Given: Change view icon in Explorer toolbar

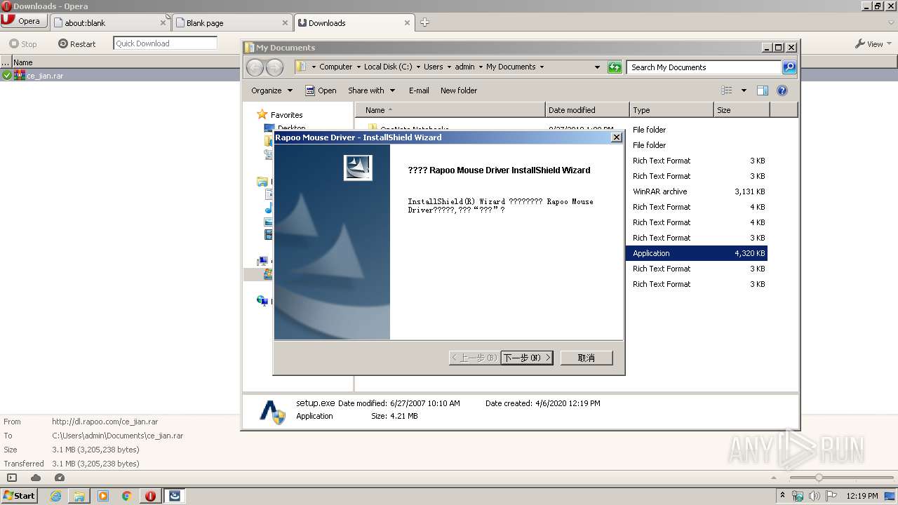Looking at the screenshot, I should pos(727,90).
